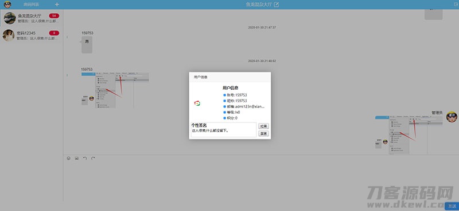Click the undo arrow in the input toolbar

coord(85,158)
